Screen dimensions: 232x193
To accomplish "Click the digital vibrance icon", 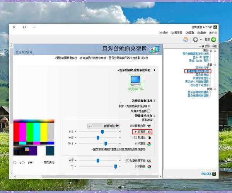I will (150, 160).
